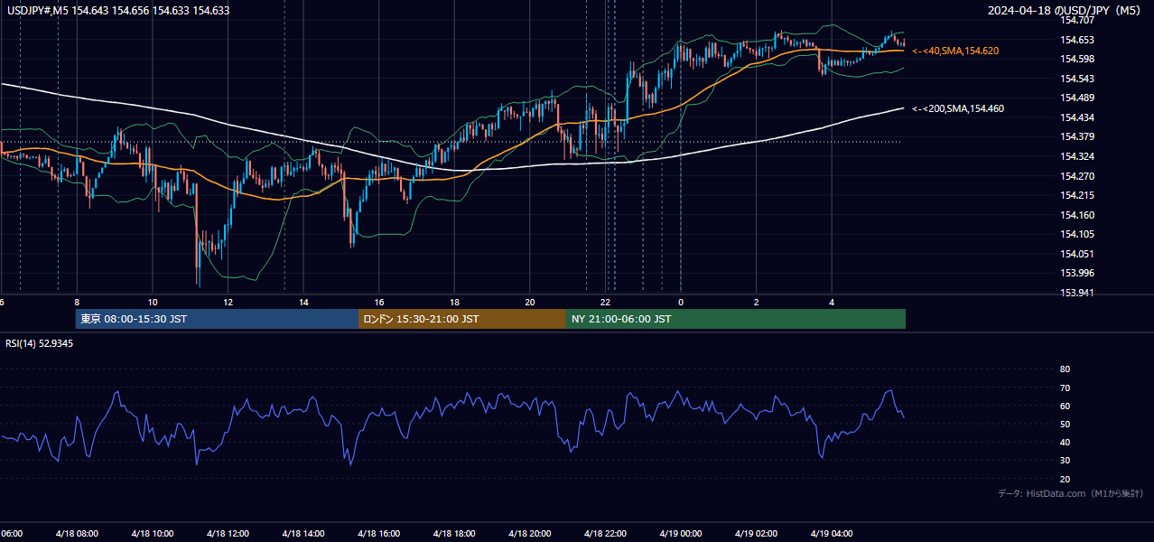Click RSI scale level 50
Viewport: 1154px width, 542px height.
point(1065,424)
